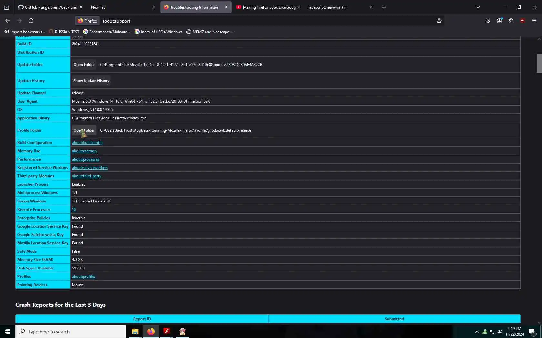Open the Endermanch/Malware bookmark
Image resolution: width=542 pixels, height=338 pixels.
[x=106, y=32]
